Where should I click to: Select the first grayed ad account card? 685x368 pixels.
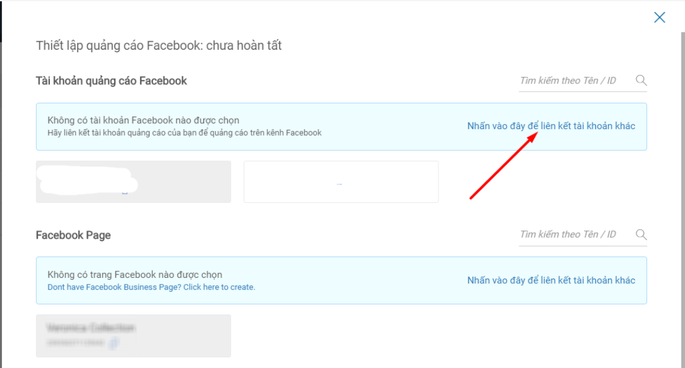click(134, 182)
